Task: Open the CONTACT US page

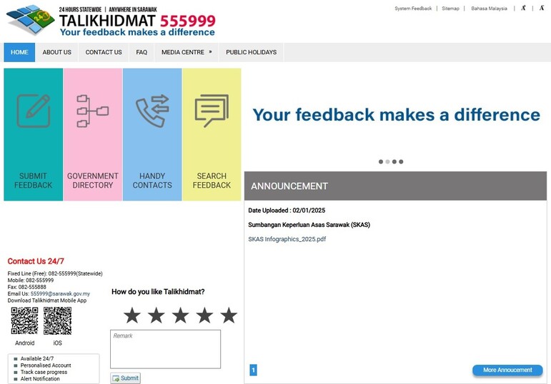Action: pos(104,52)
